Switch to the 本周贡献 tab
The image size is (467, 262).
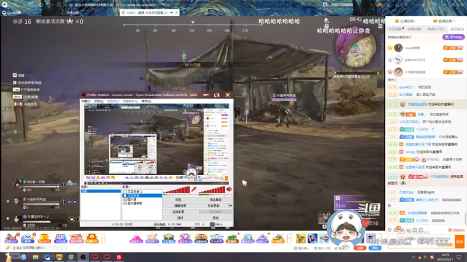click(414, 29)
